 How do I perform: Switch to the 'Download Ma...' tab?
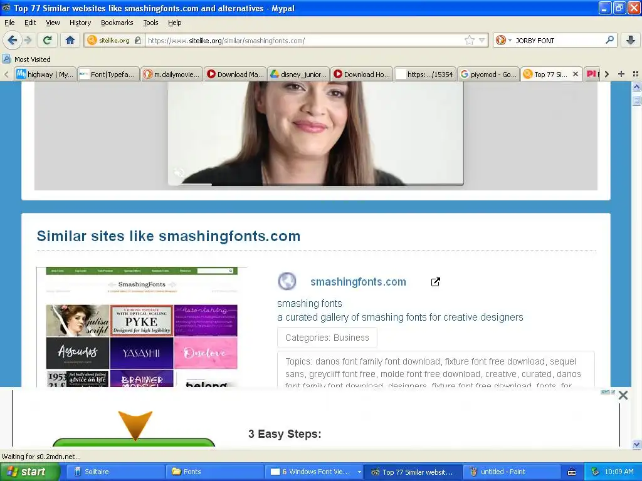coord(235,74)
